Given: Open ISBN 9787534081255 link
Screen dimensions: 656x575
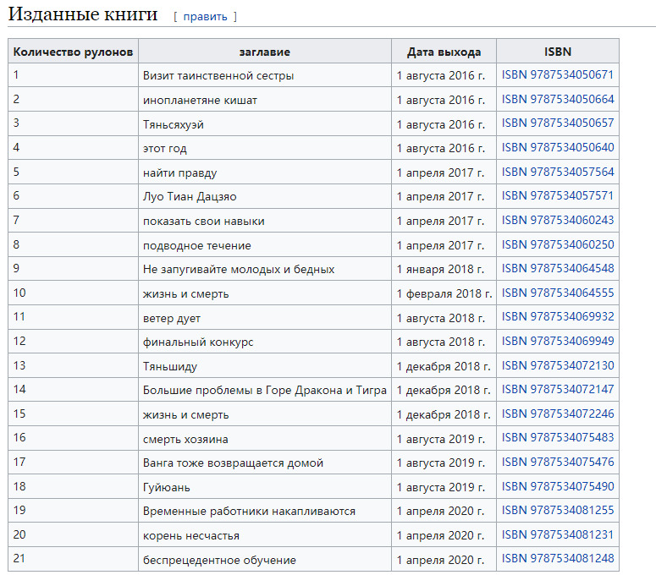Looking at the screenshot, I should click(x=557, y=511).
